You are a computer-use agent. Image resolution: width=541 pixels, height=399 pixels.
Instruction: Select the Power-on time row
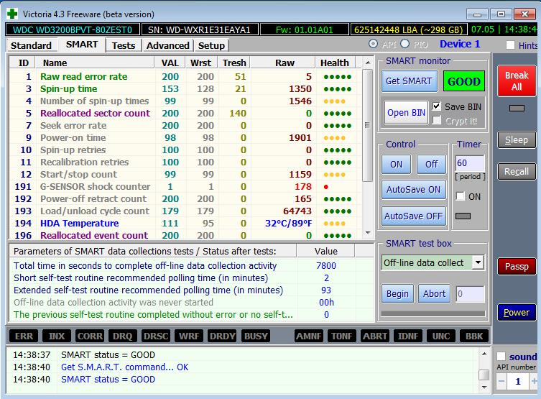[185, 138]
